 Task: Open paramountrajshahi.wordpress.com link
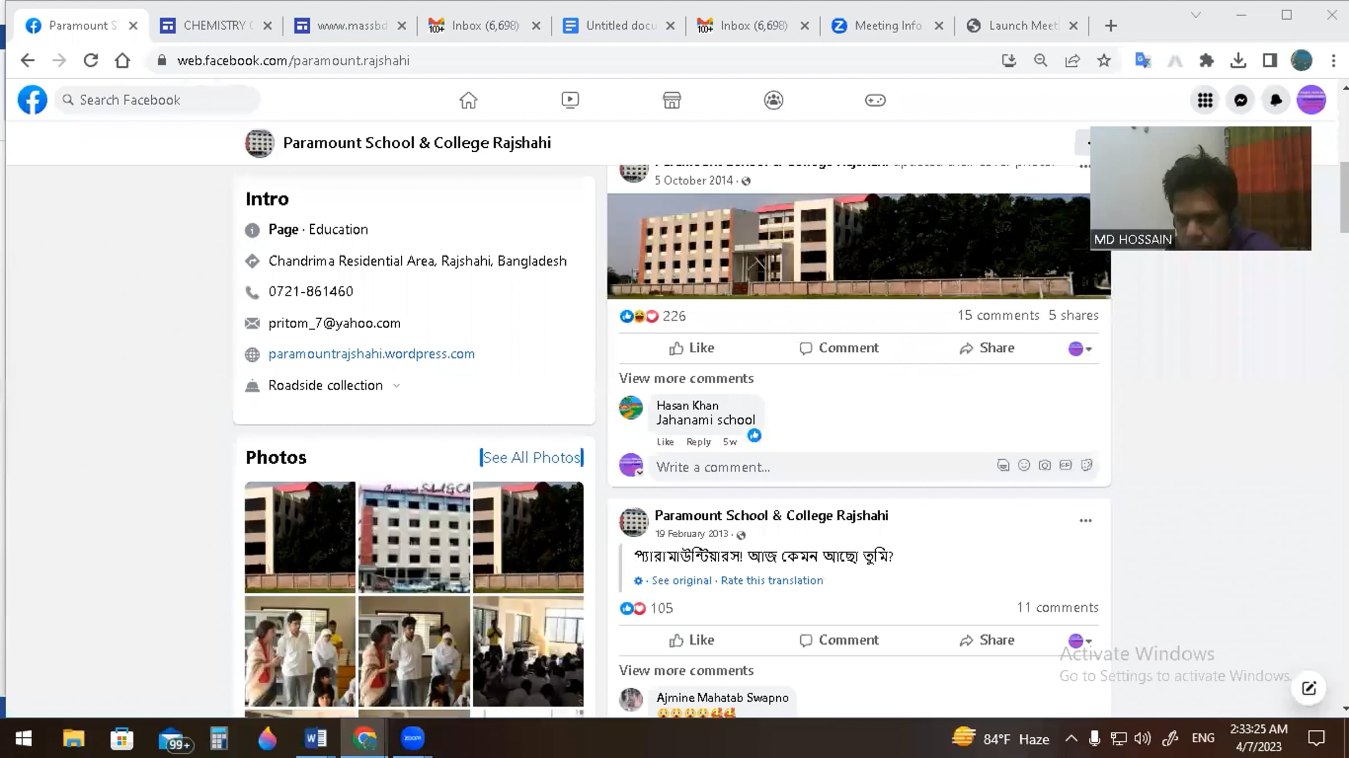(x=372, y=354)
